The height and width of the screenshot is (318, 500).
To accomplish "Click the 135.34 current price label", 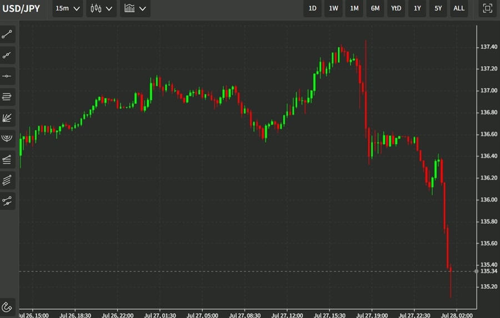I will (x=488, y=271).
